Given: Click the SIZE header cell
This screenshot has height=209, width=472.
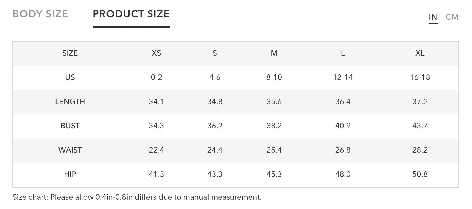Looking at the screenshot, I should coord(70,53).
